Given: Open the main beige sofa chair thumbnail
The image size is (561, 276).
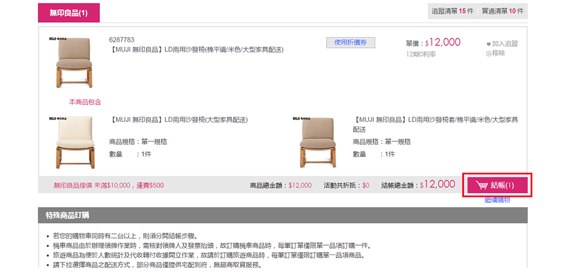Looking at the screenshot, I should tap(74, 62).
